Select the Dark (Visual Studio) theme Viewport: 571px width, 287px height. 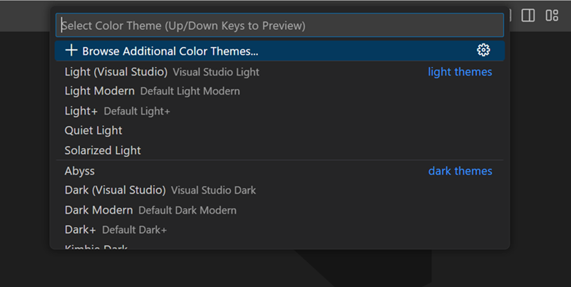tap(115, 190)
